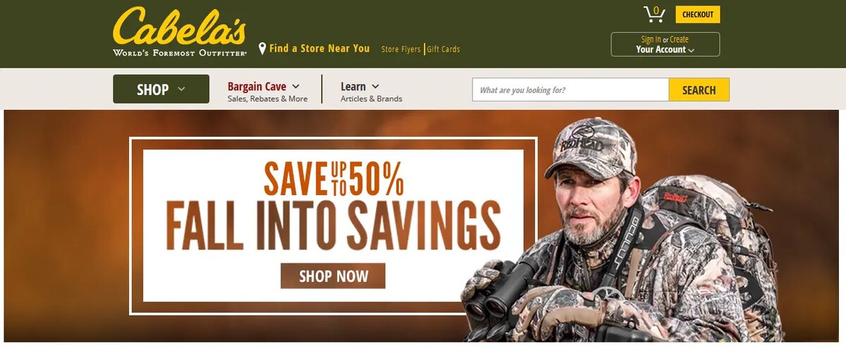Open the Find a Store Near You link
The height and width of the screenshot is (348, 846).
(x=319, y=49)
